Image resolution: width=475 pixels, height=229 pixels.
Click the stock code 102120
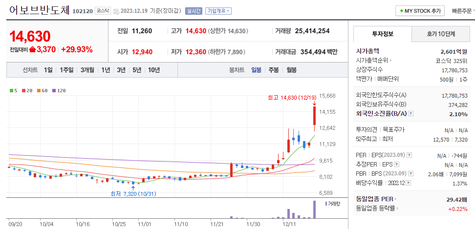click(83, 11)
